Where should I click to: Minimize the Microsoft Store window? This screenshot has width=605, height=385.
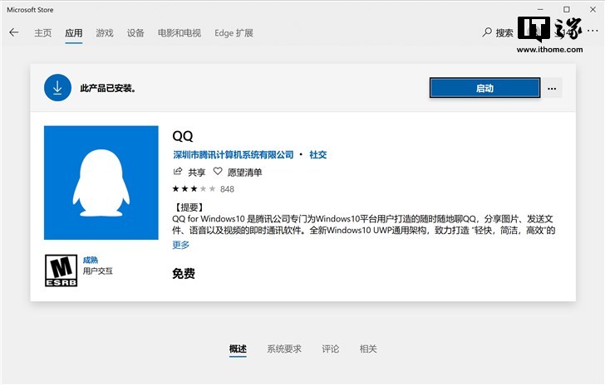click(x=540, y=9)
